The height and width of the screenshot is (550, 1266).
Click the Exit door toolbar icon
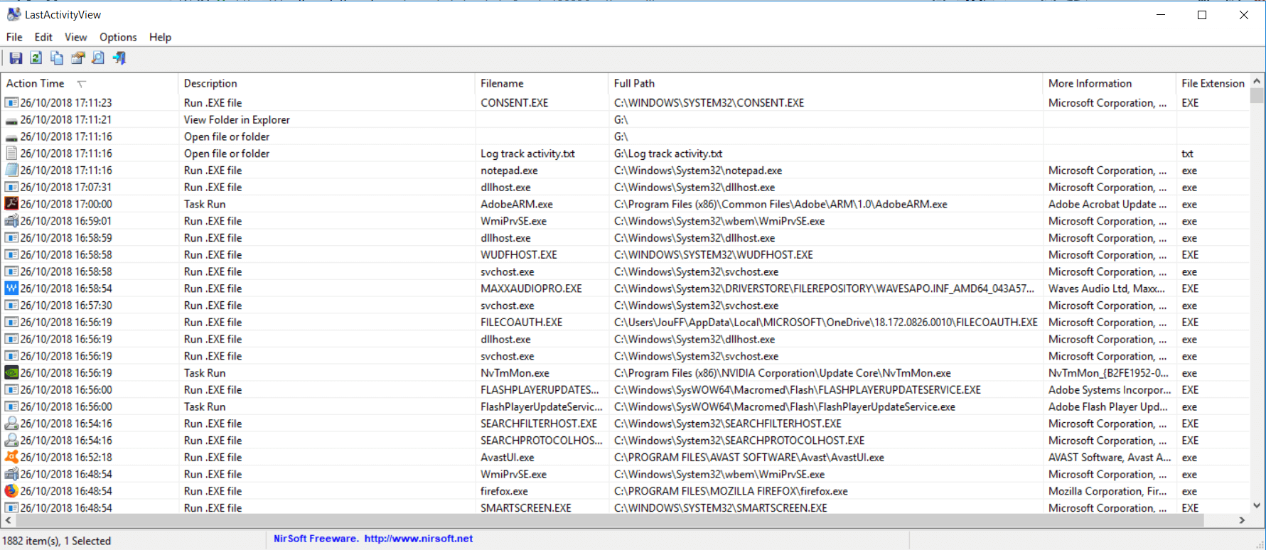(x=119, y=58)
